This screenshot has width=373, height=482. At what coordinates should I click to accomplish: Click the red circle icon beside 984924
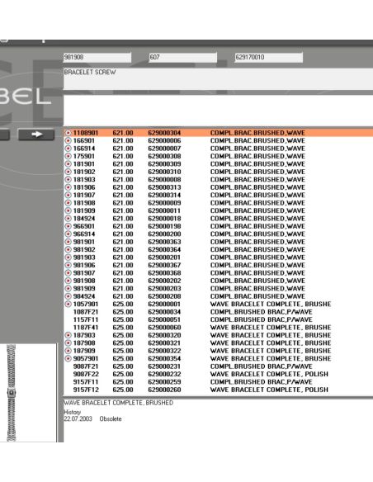pyautogui.click(x=68, y=296)
